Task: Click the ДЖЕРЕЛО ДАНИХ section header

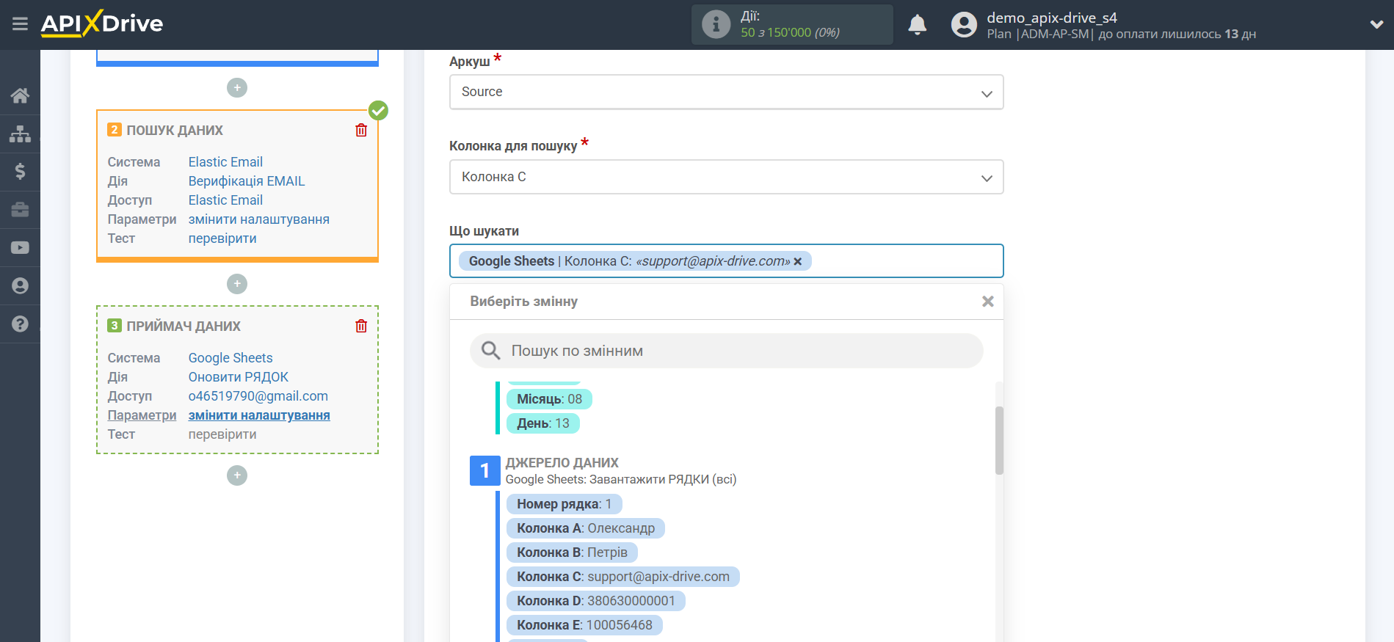Action: (x=562, y=463)
